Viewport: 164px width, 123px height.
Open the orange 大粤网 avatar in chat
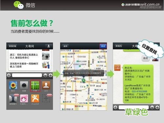(x=117, y=68)
